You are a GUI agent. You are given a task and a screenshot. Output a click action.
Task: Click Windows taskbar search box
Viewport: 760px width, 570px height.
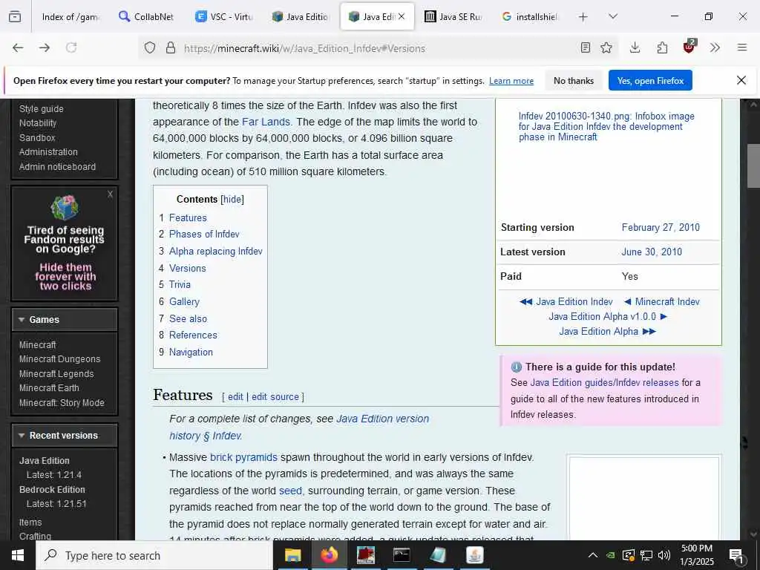coord(154,555)
